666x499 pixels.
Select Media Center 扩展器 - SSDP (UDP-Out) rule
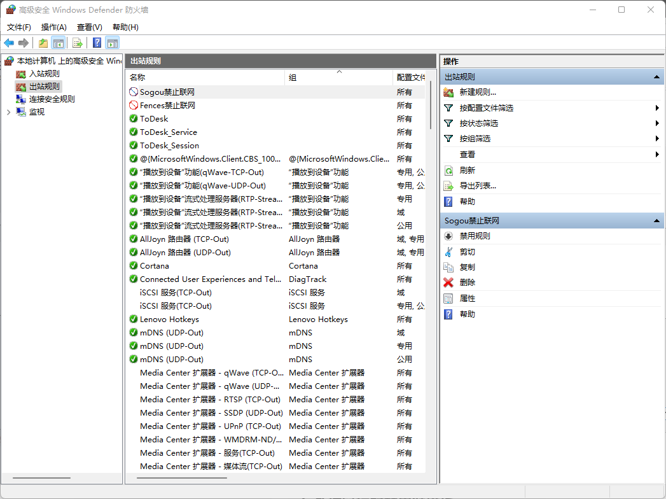[277, 412]
